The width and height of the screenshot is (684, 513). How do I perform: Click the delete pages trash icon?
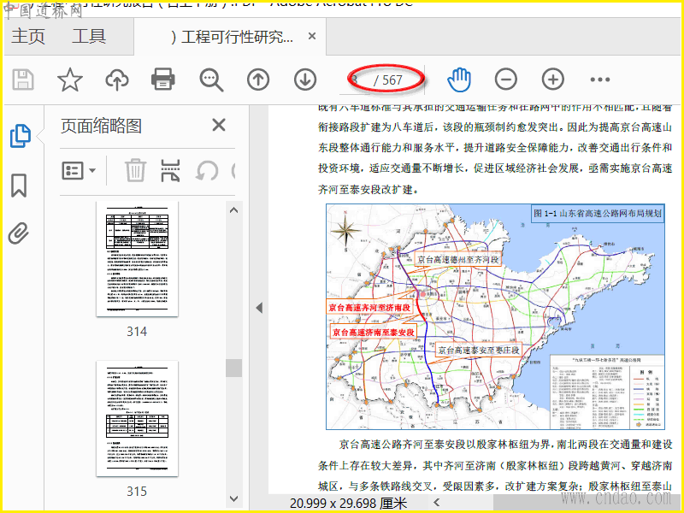coord(135,170)
